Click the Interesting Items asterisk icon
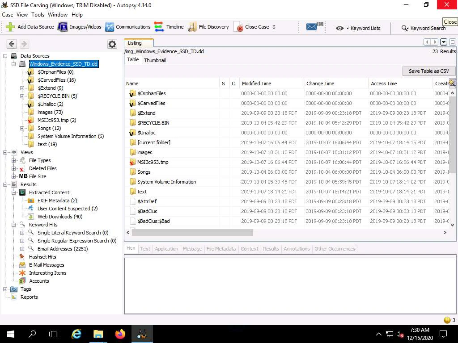This screenshot has width=458, height=343. coord(22,273)
